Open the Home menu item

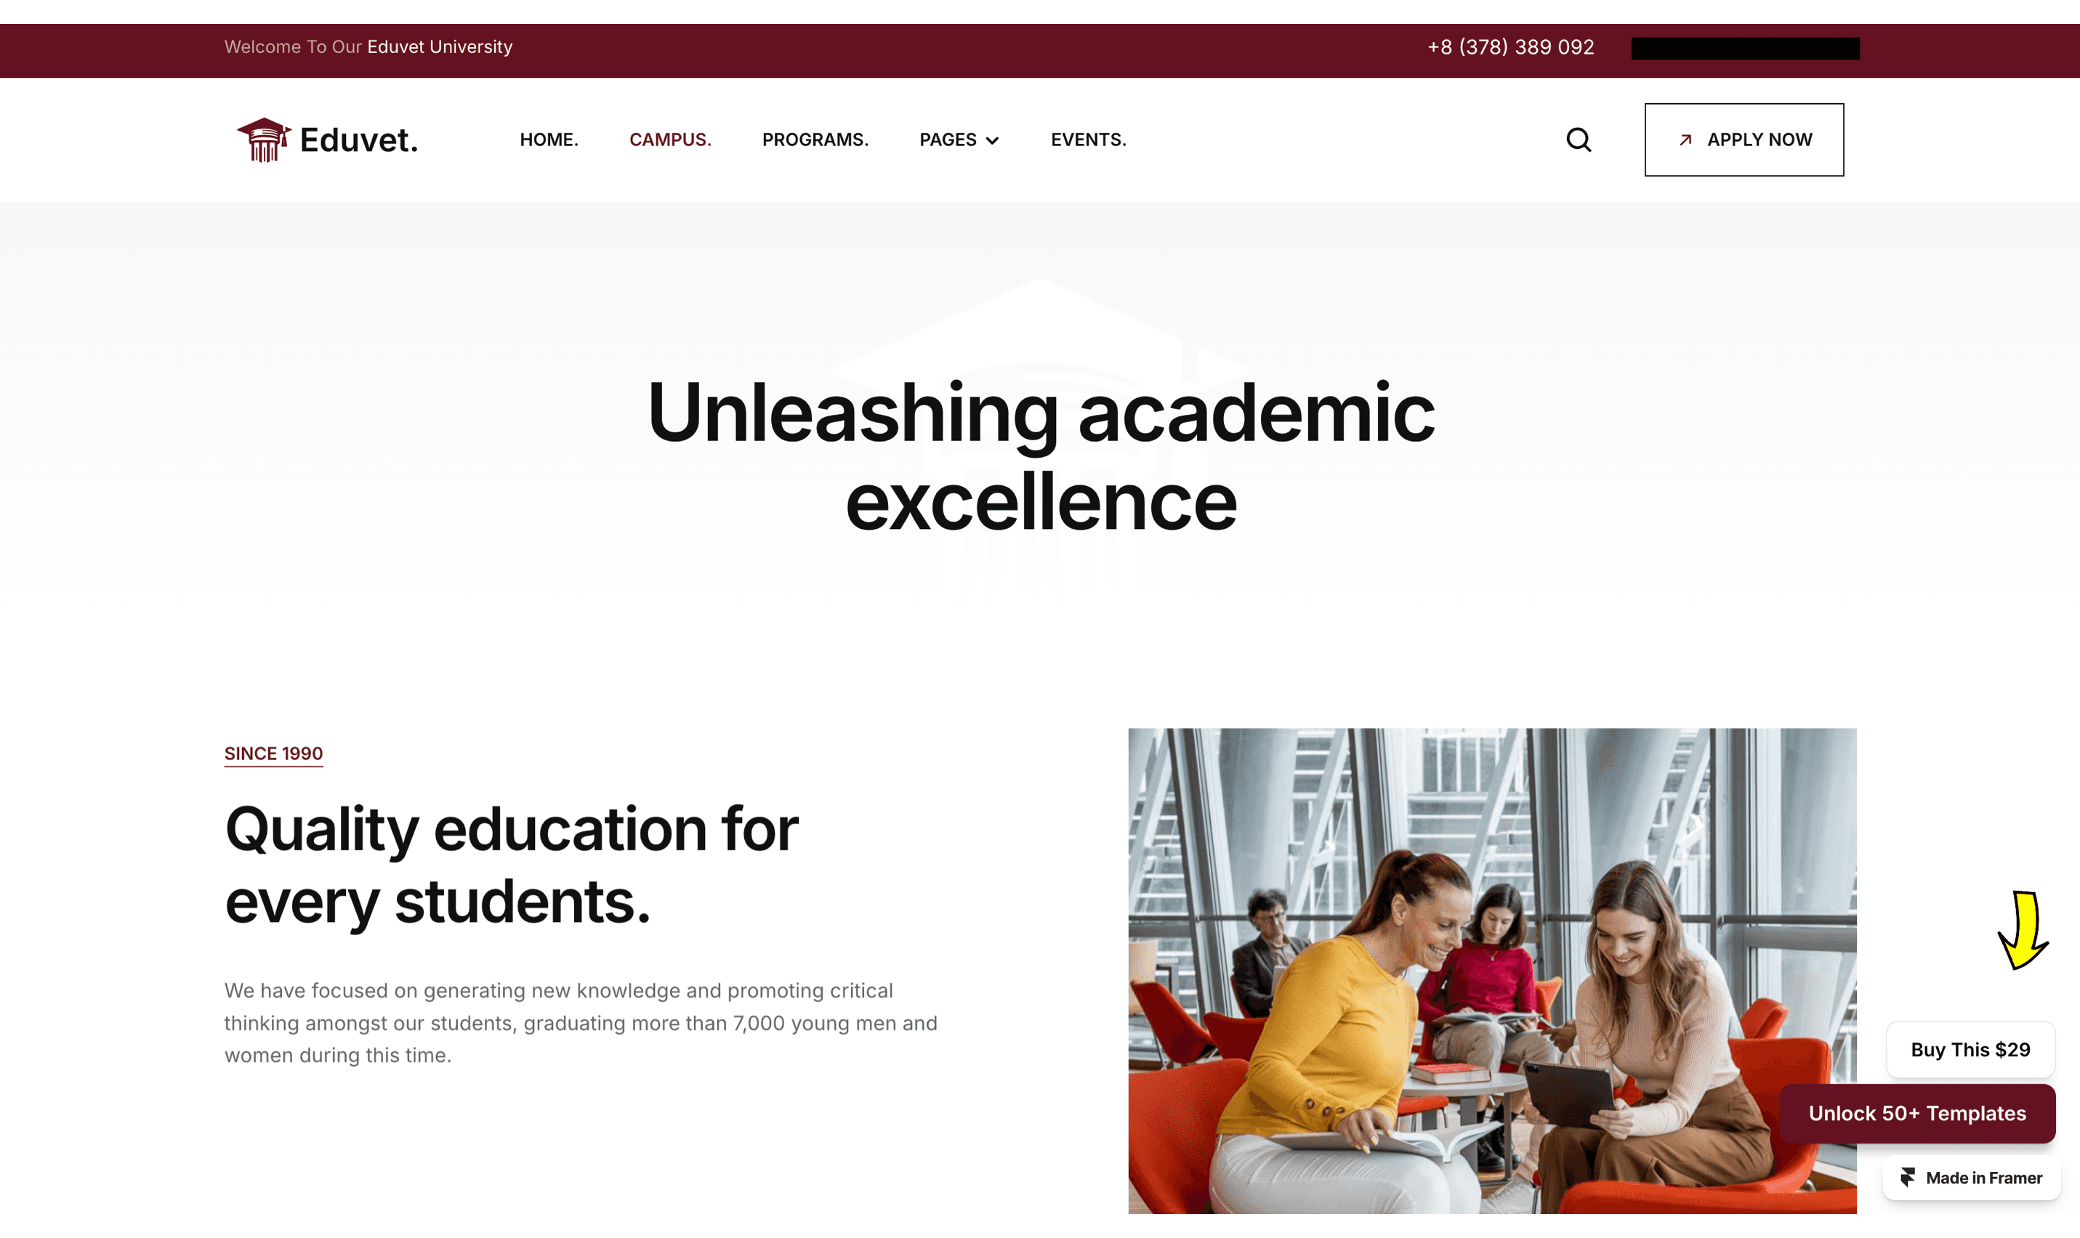(x=549, y=140)
